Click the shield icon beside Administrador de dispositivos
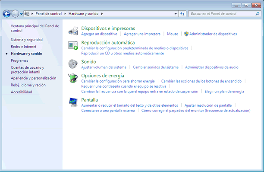 tap(186, 34)
